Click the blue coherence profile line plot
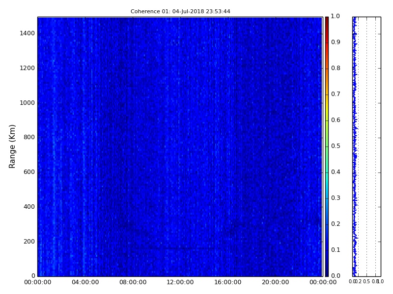393x294 pixels. point(355,147)
